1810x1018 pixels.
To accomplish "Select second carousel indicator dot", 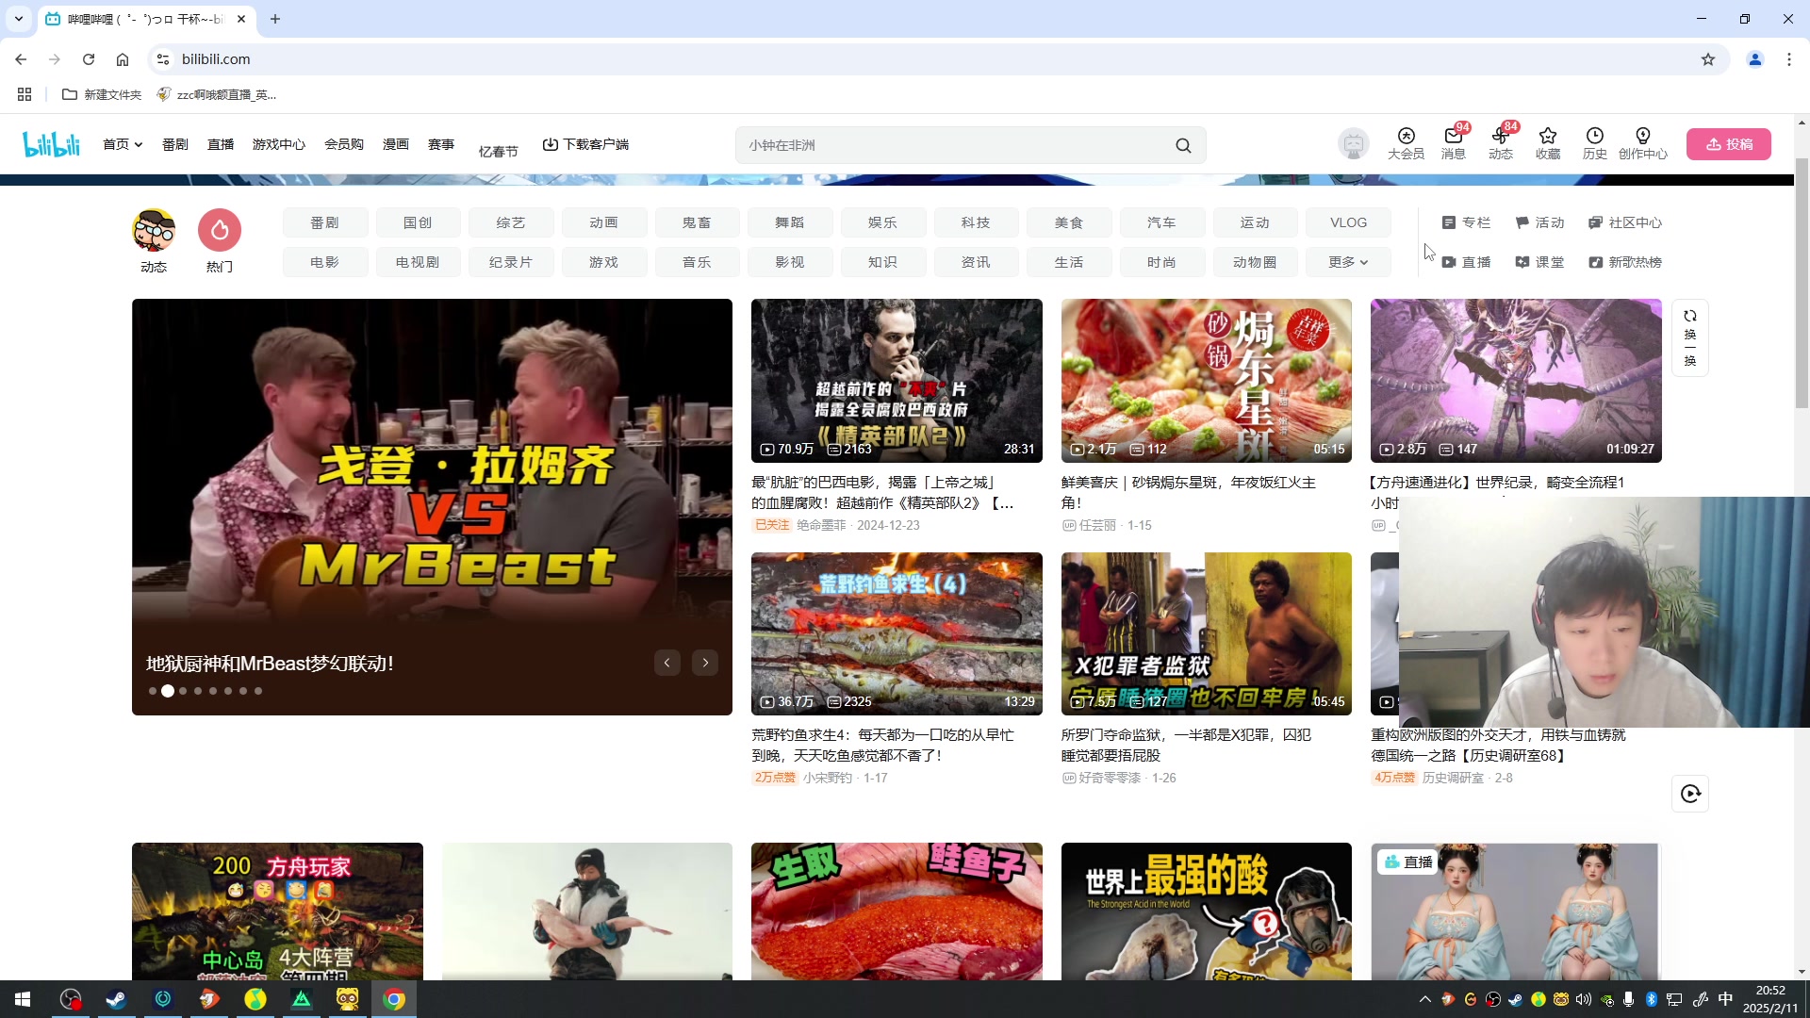I will point(168,691).
